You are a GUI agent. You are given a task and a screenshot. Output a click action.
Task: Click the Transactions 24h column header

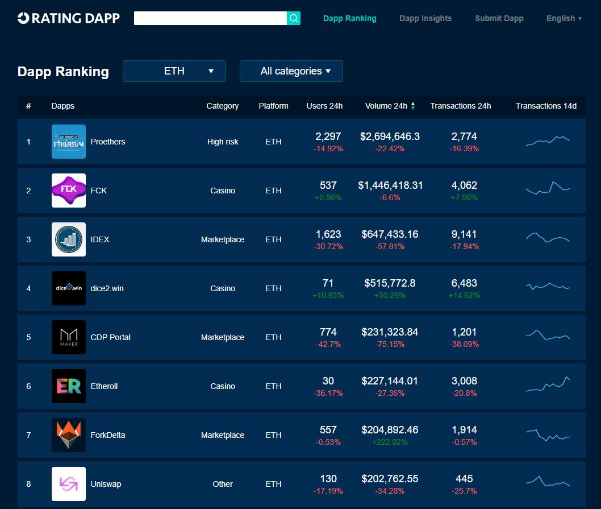(460, 106)
